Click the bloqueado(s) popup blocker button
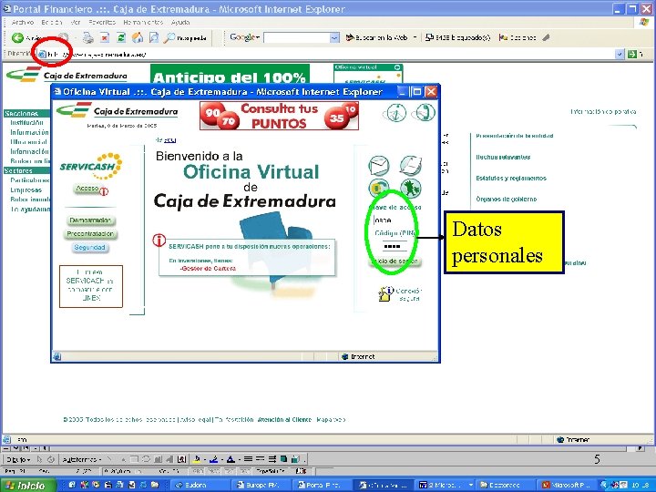Viewport: 656px width, 492px height. pyautogui.click(x=457, y=37)
